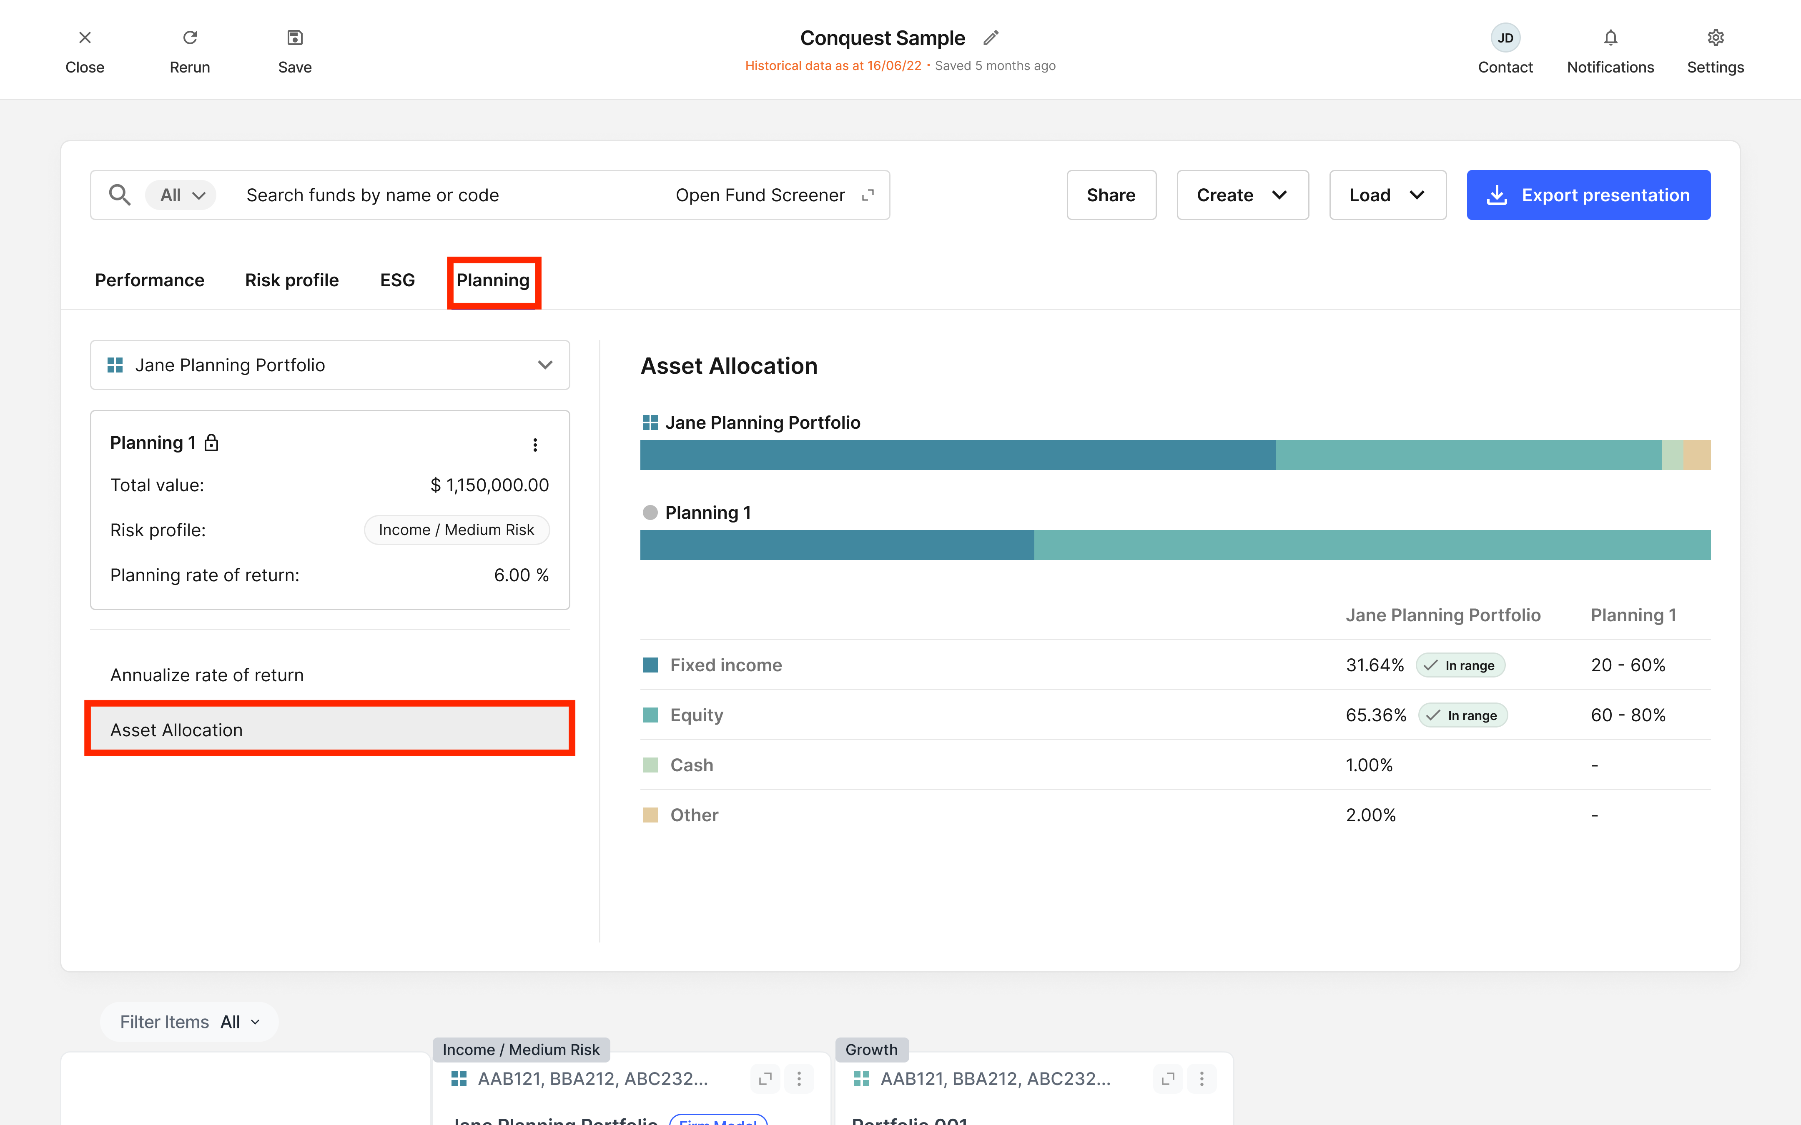Switch to the Performance tab
Image resolution: width=1801 pixels, height=1125 pixels.
point(150,280)
